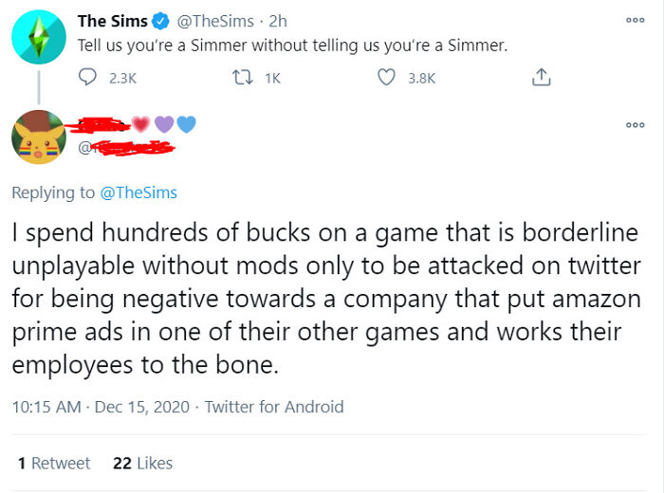The image size is (664, 493).
Task: Open more options menu on the reply tweet
Action: click(x=636, y=124)
